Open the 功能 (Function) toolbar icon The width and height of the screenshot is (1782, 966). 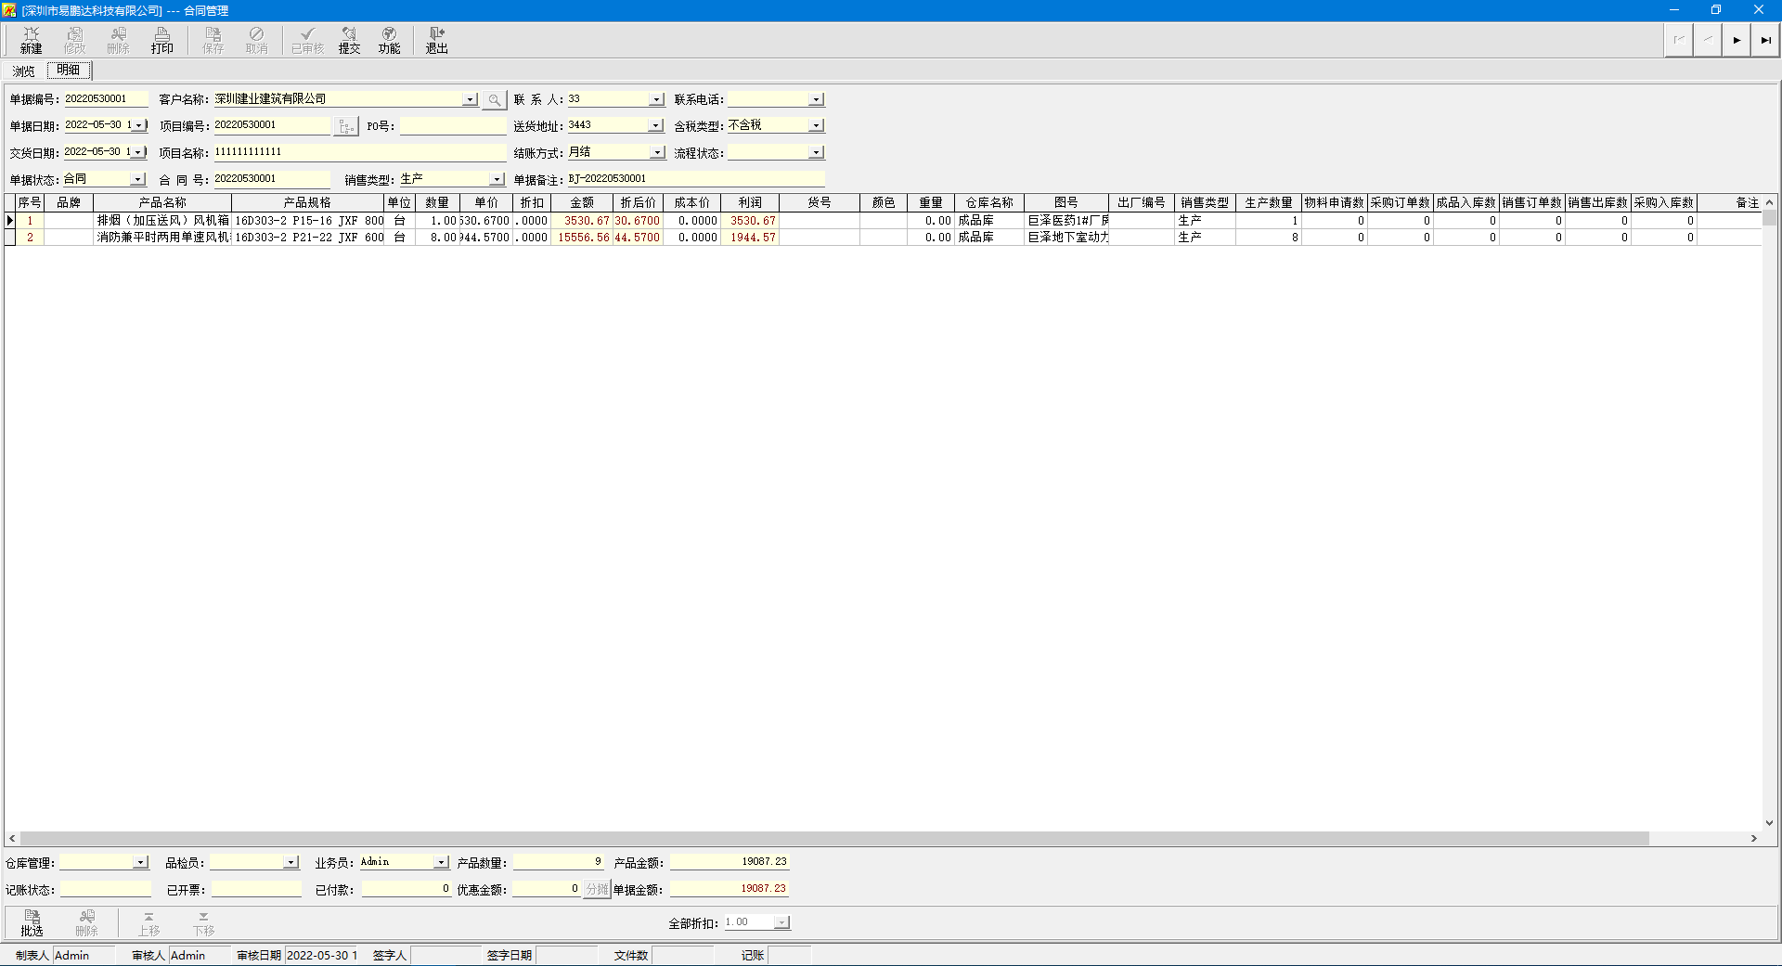389,40
